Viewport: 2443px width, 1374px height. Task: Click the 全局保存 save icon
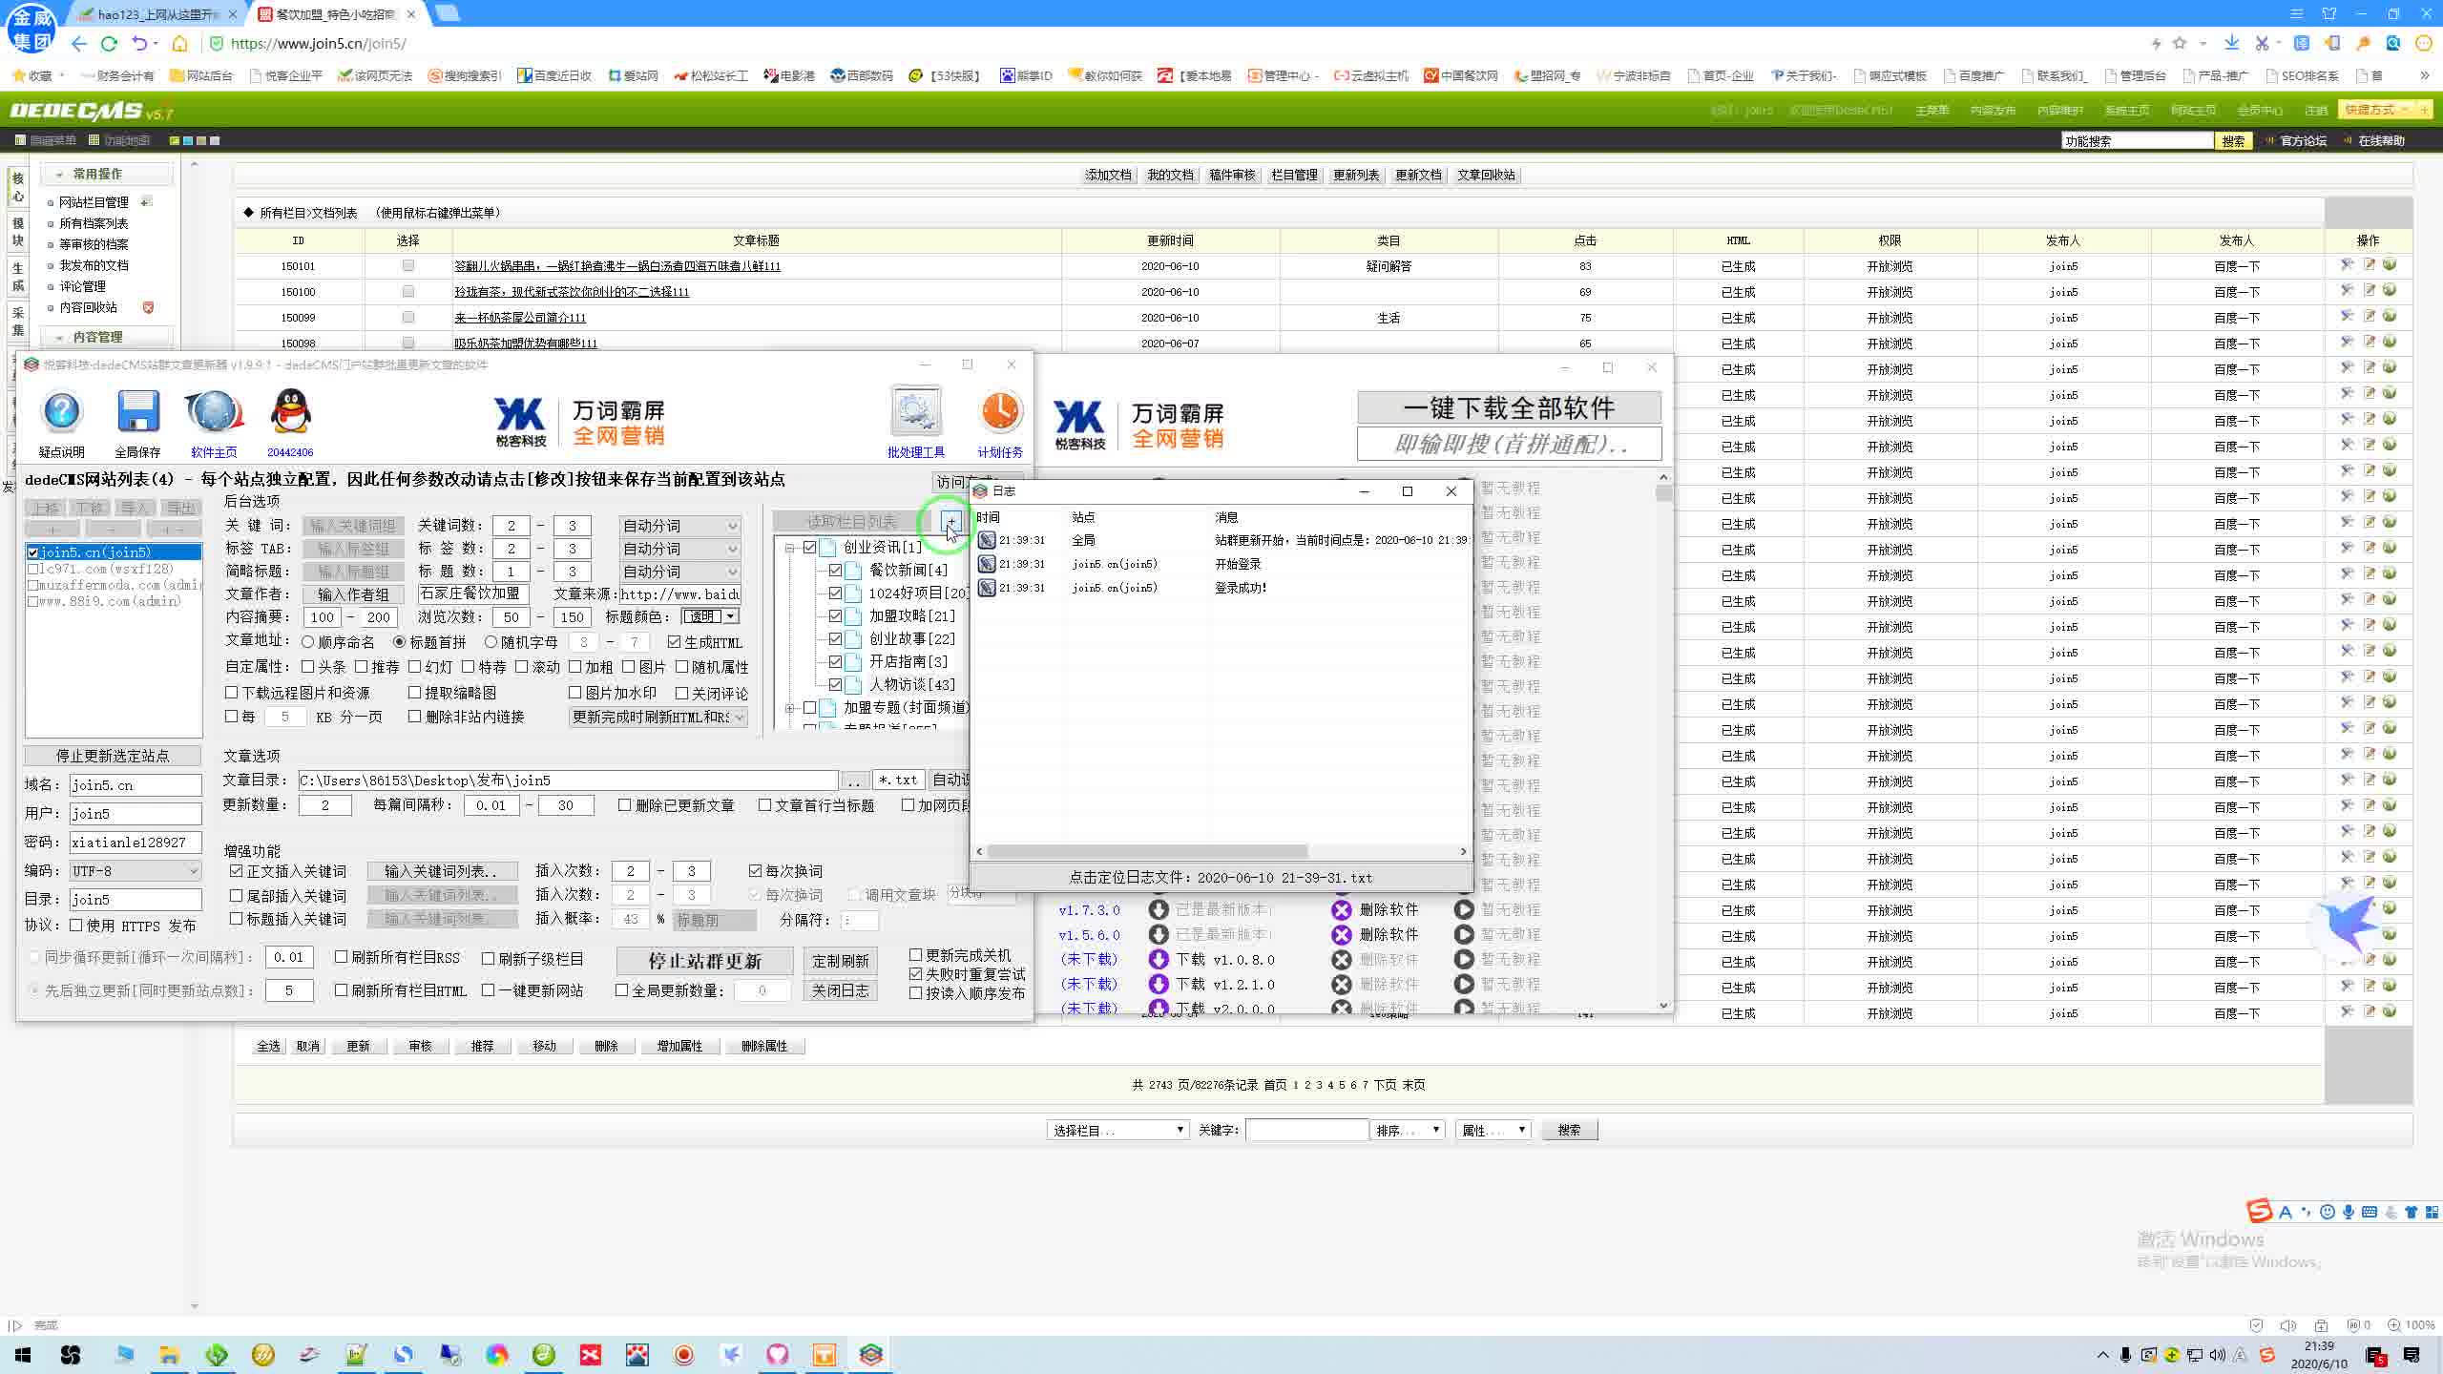pyautogui.click(x=136, y=412)
